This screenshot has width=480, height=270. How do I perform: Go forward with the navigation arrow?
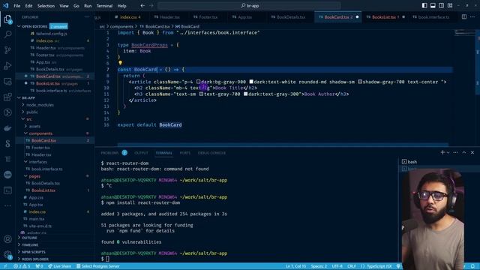151,5
